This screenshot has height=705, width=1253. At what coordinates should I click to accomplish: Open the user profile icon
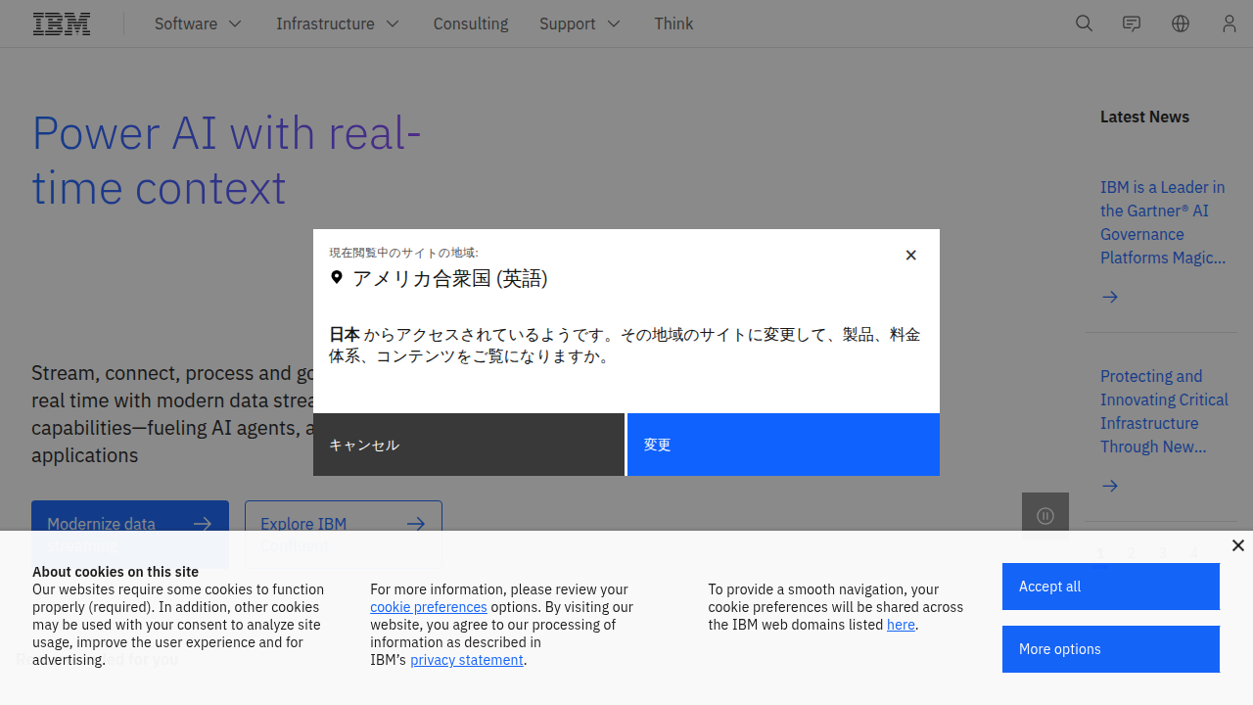(1230, 23)
